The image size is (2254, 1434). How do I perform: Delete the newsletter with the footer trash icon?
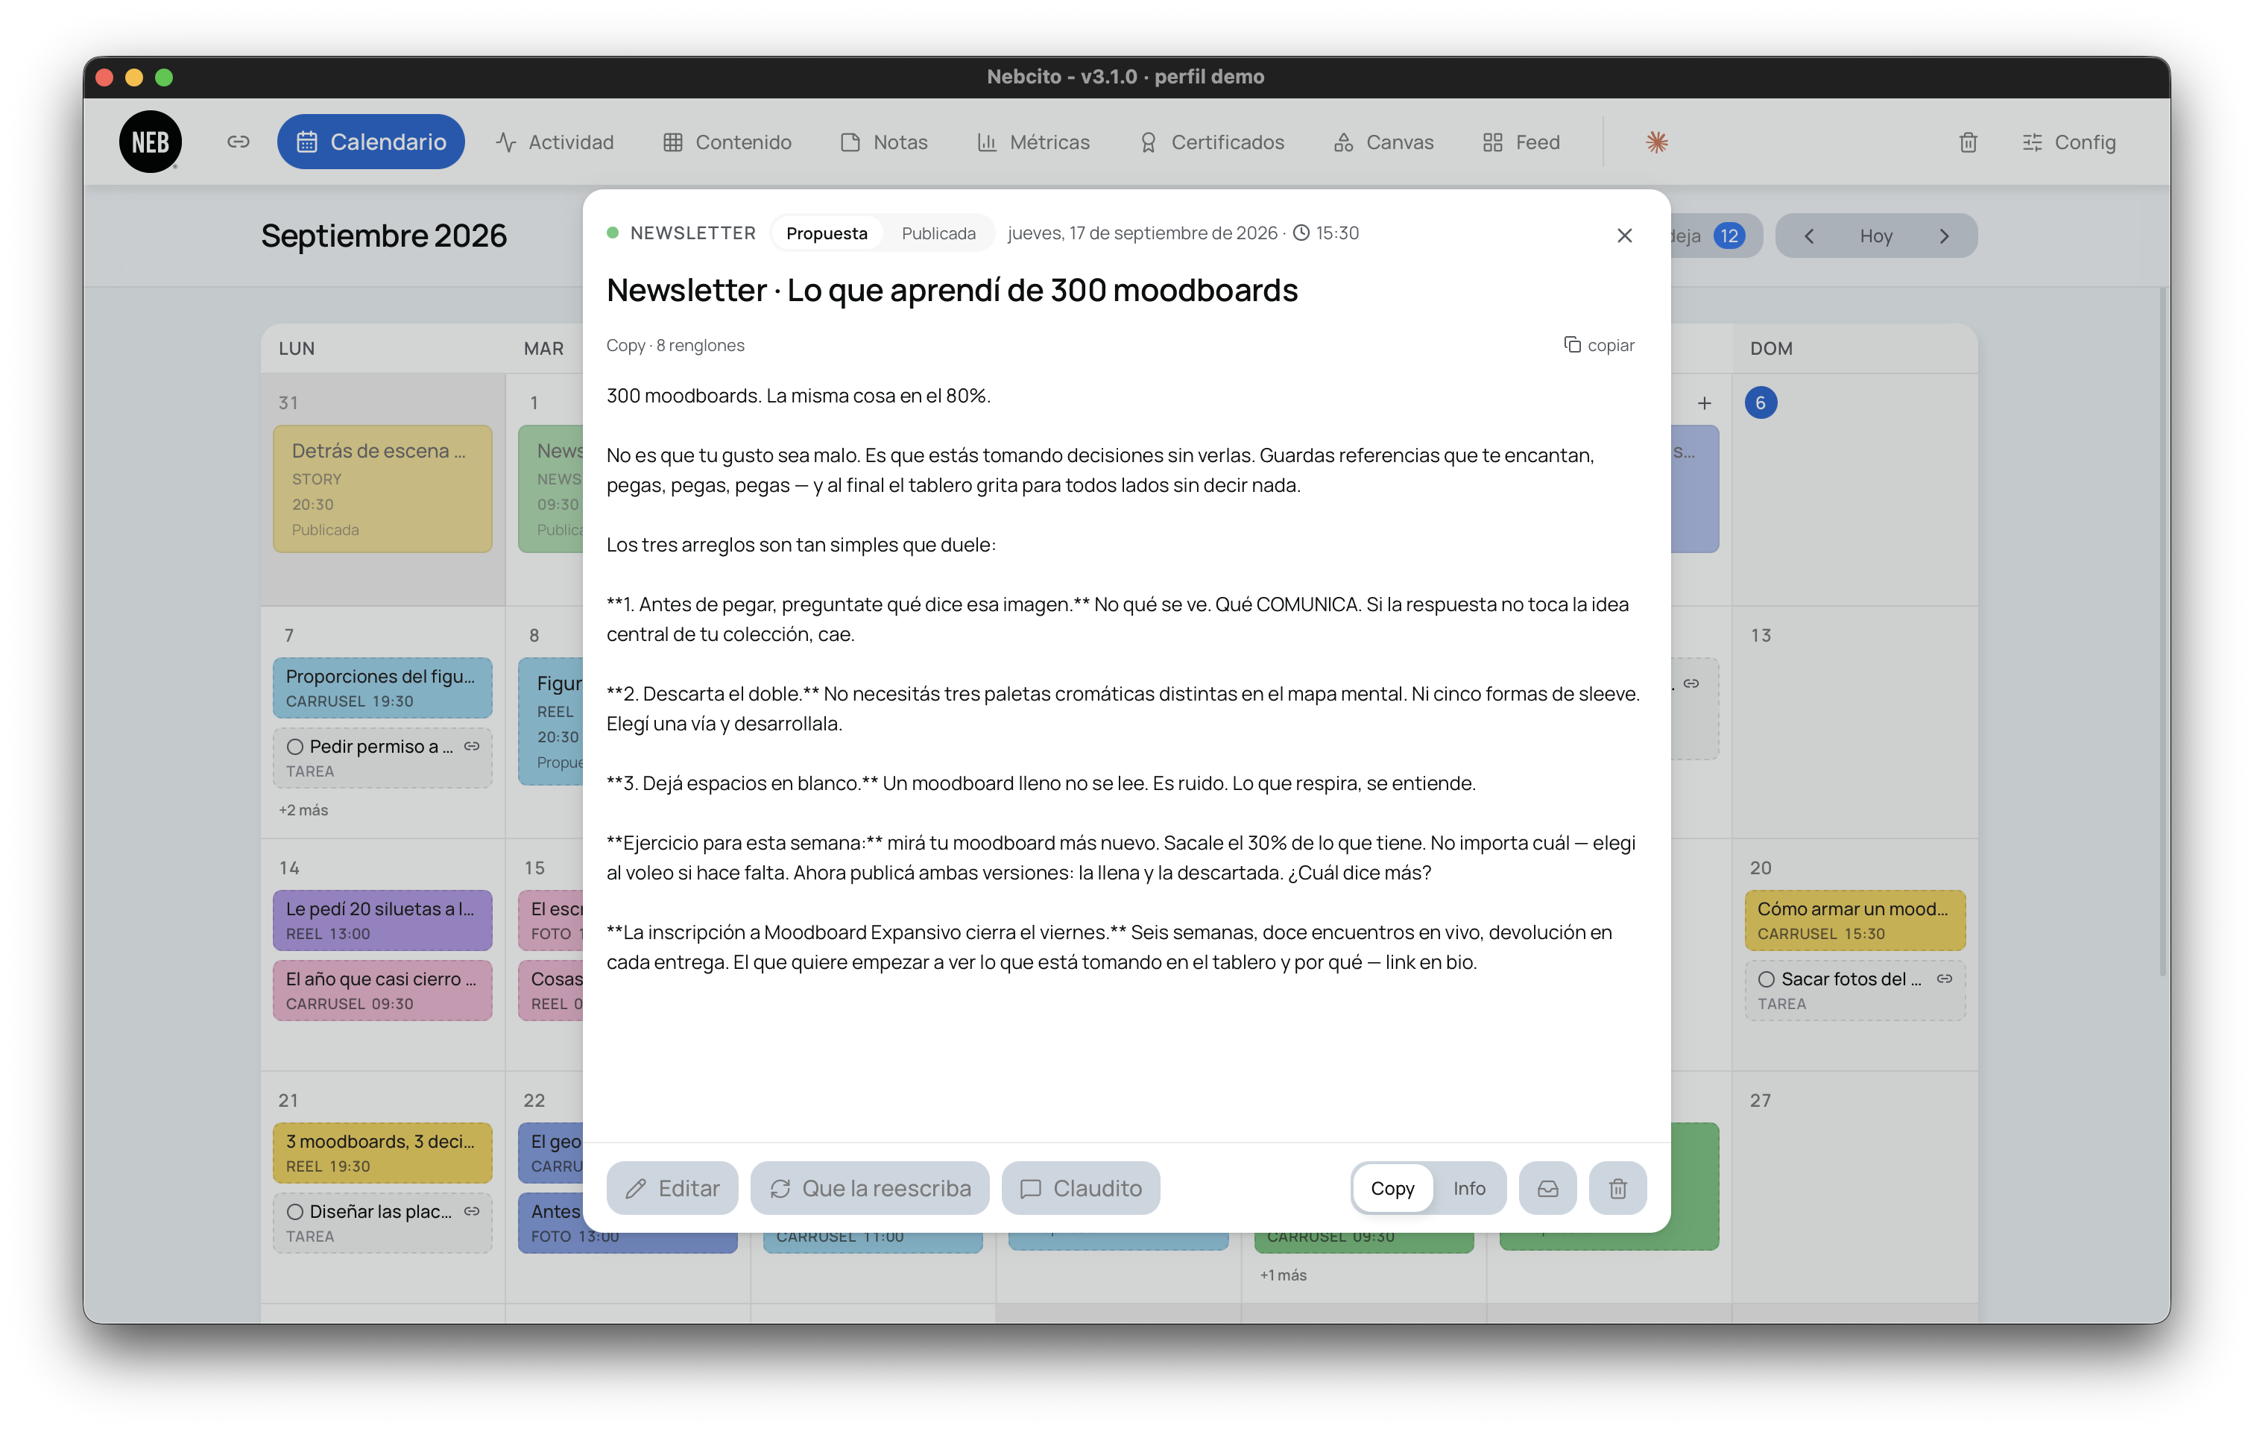click(x=1617, y=1188)
